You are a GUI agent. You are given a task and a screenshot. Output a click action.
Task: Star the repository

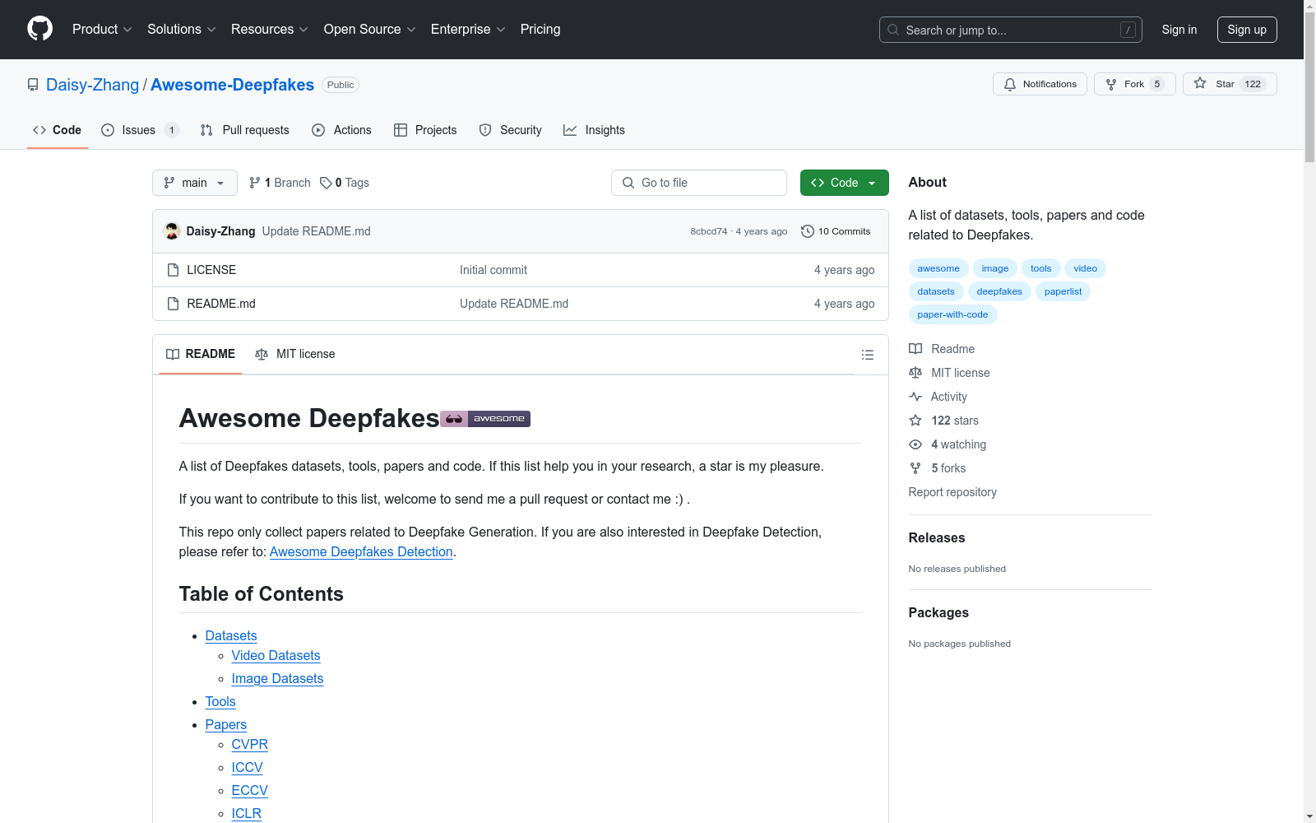pyautogui.click(x=1230, y=84)
